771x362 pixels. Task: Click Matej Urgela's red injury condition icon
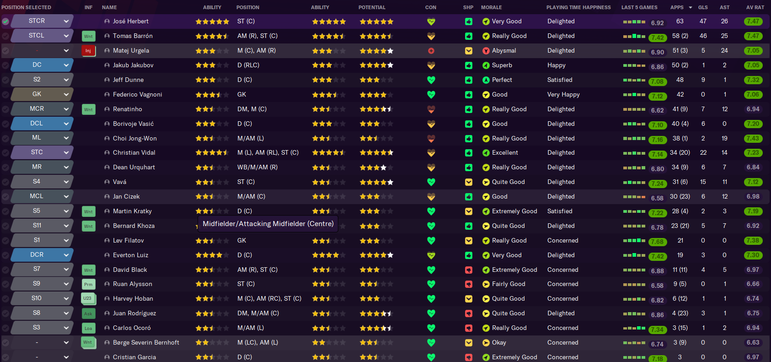[x=431, y=51]
